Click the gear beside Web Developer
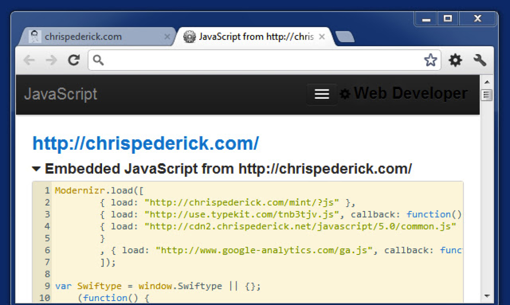This screenshot has width=510, height=305. coord(345,94)
